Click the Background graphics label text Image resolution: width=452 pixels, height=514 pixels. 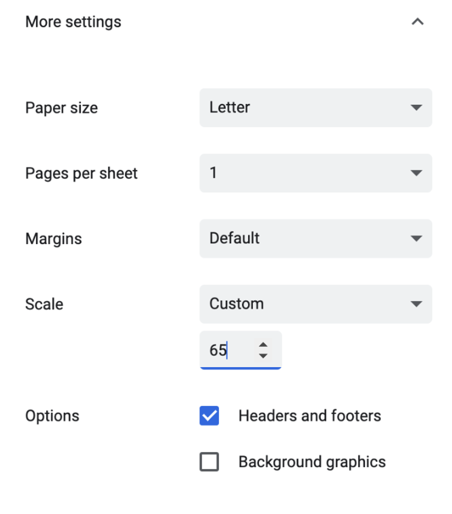[x=312, y=462]
